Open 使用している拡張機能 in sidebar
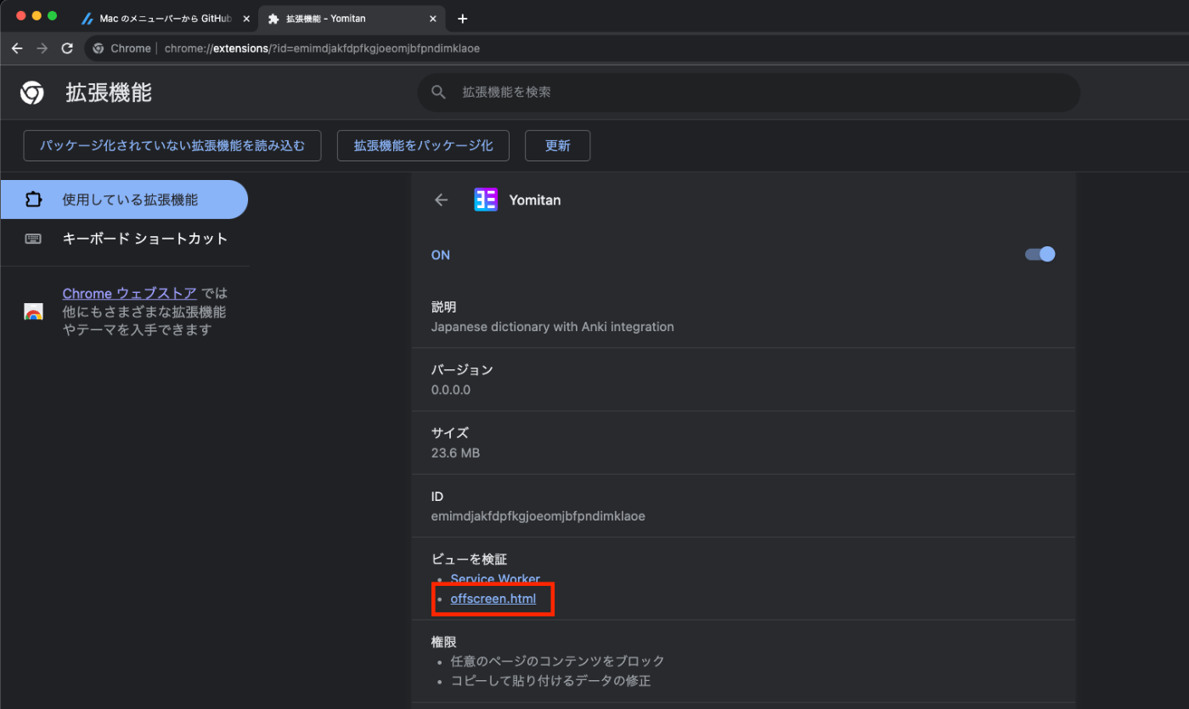This screenshot has width=1189, height=709. pyautogui.click(x=124, y=200)
